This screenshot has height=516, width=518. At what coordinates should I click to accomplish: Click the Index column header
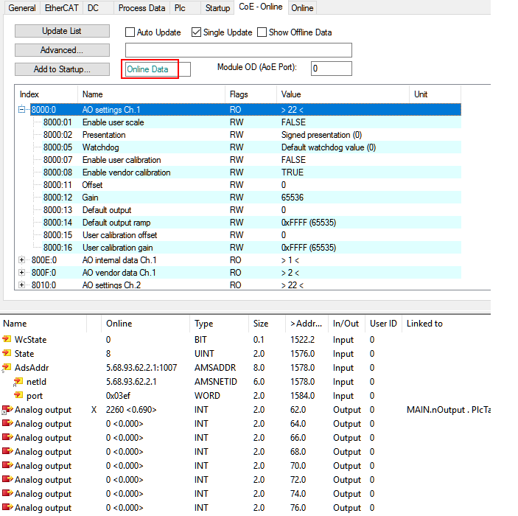click(x=46, y=94)
